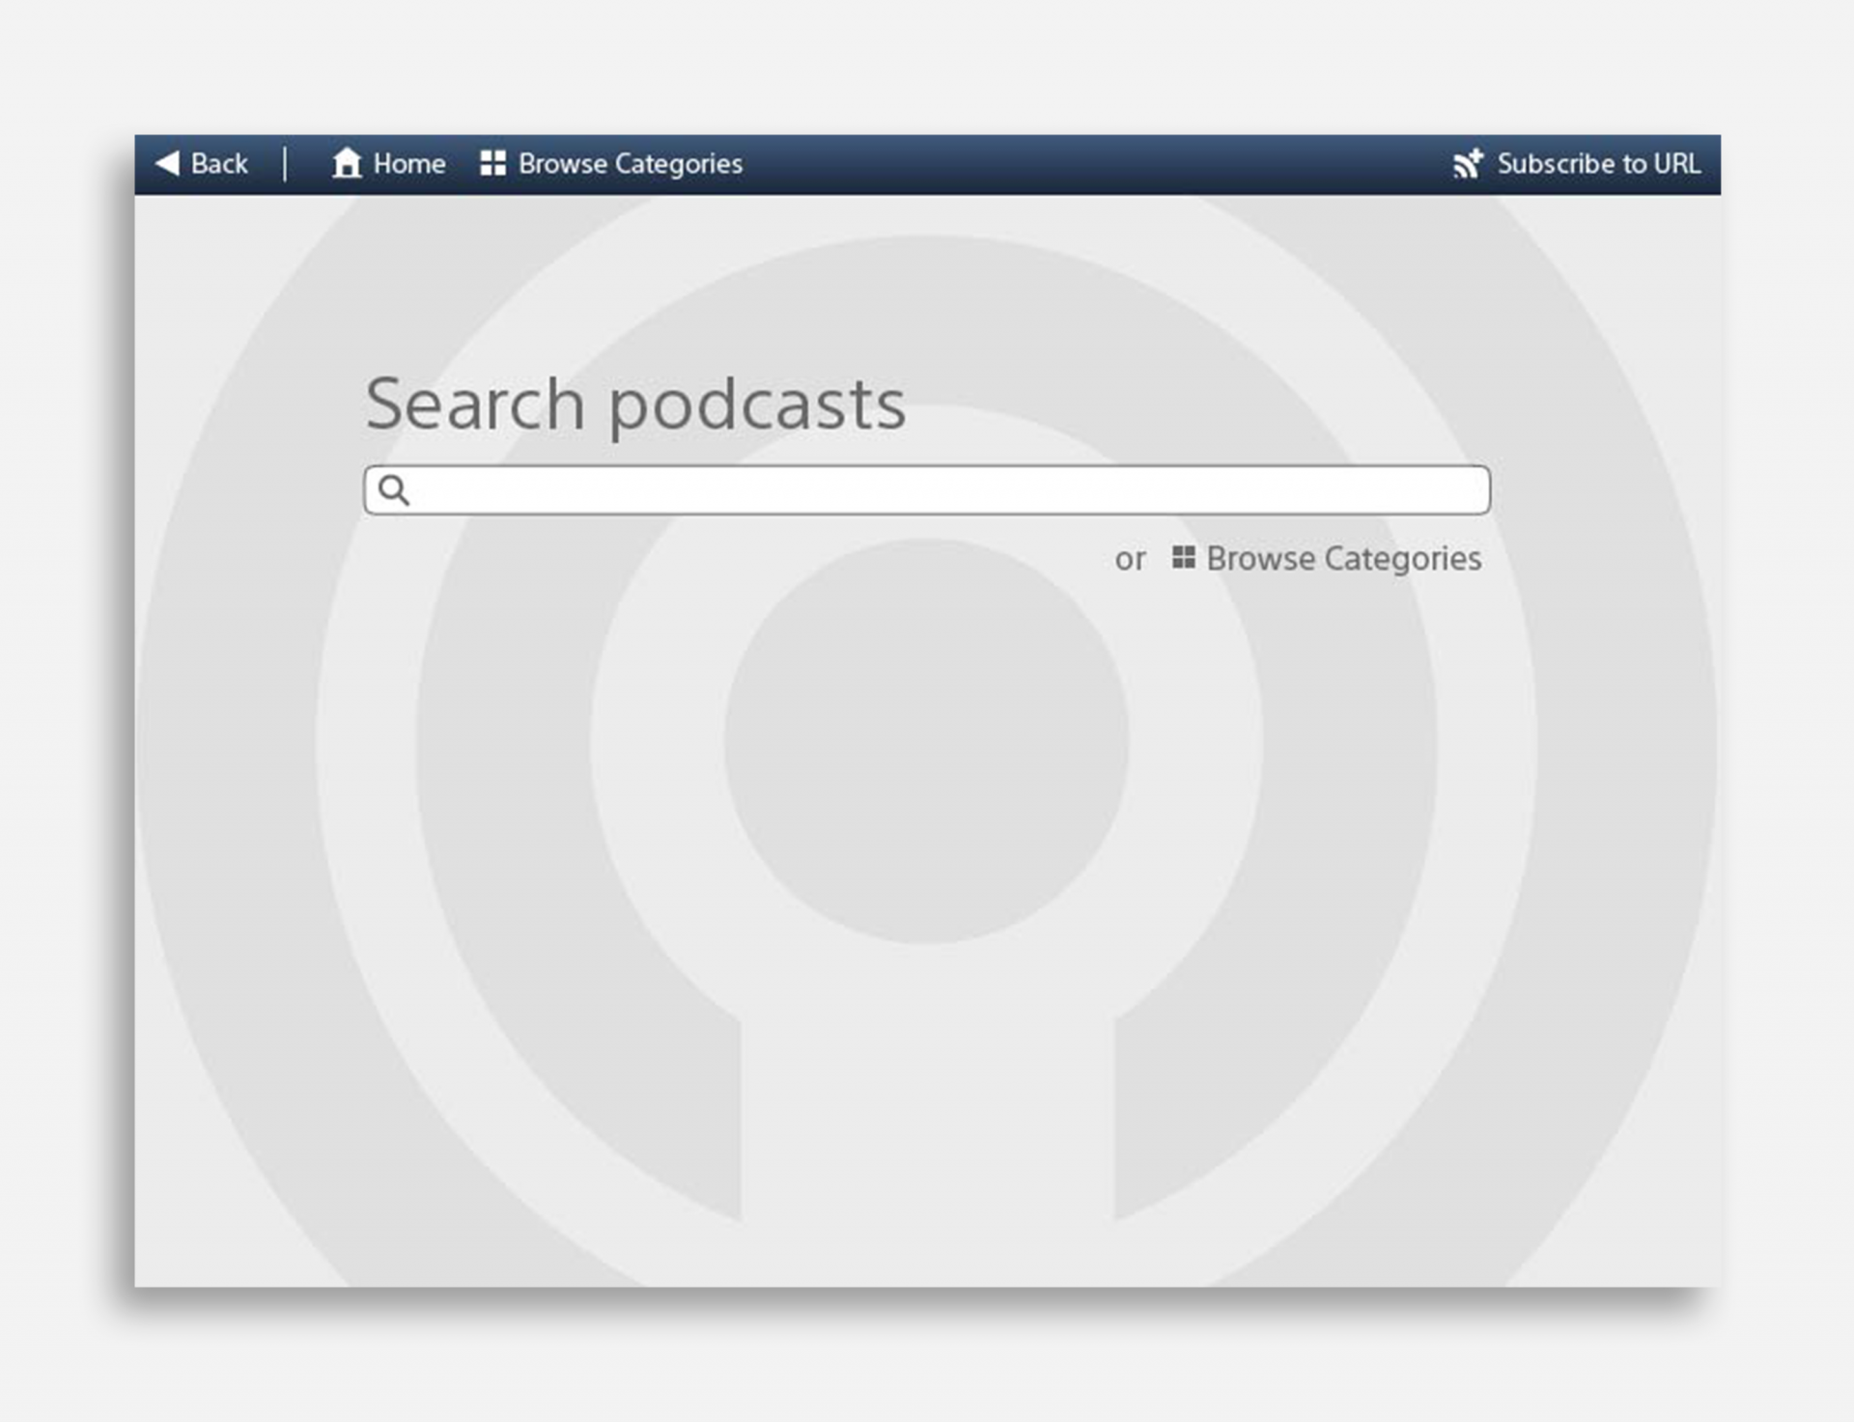Click the Home house icon

[346, 163]
